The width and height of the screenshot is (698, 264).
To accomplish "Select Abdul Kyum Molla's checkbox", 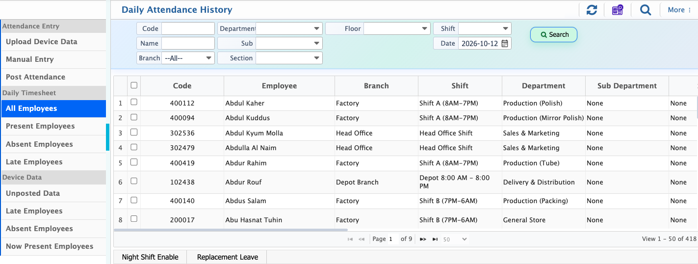I will point(134,132).
